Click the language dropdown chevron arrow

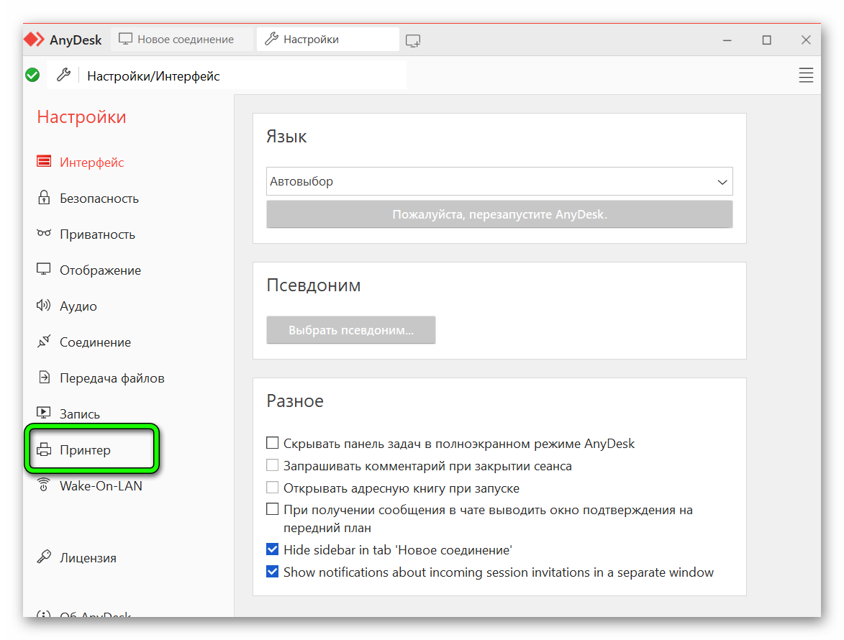[722, 182]
